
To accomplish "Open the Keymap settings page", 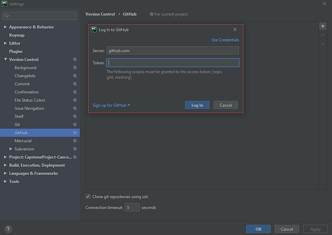I will 17,35.
